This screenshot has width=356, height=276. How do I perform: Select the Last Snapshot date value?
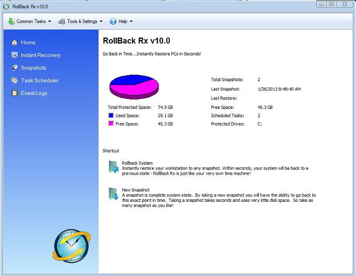[279, 89]
